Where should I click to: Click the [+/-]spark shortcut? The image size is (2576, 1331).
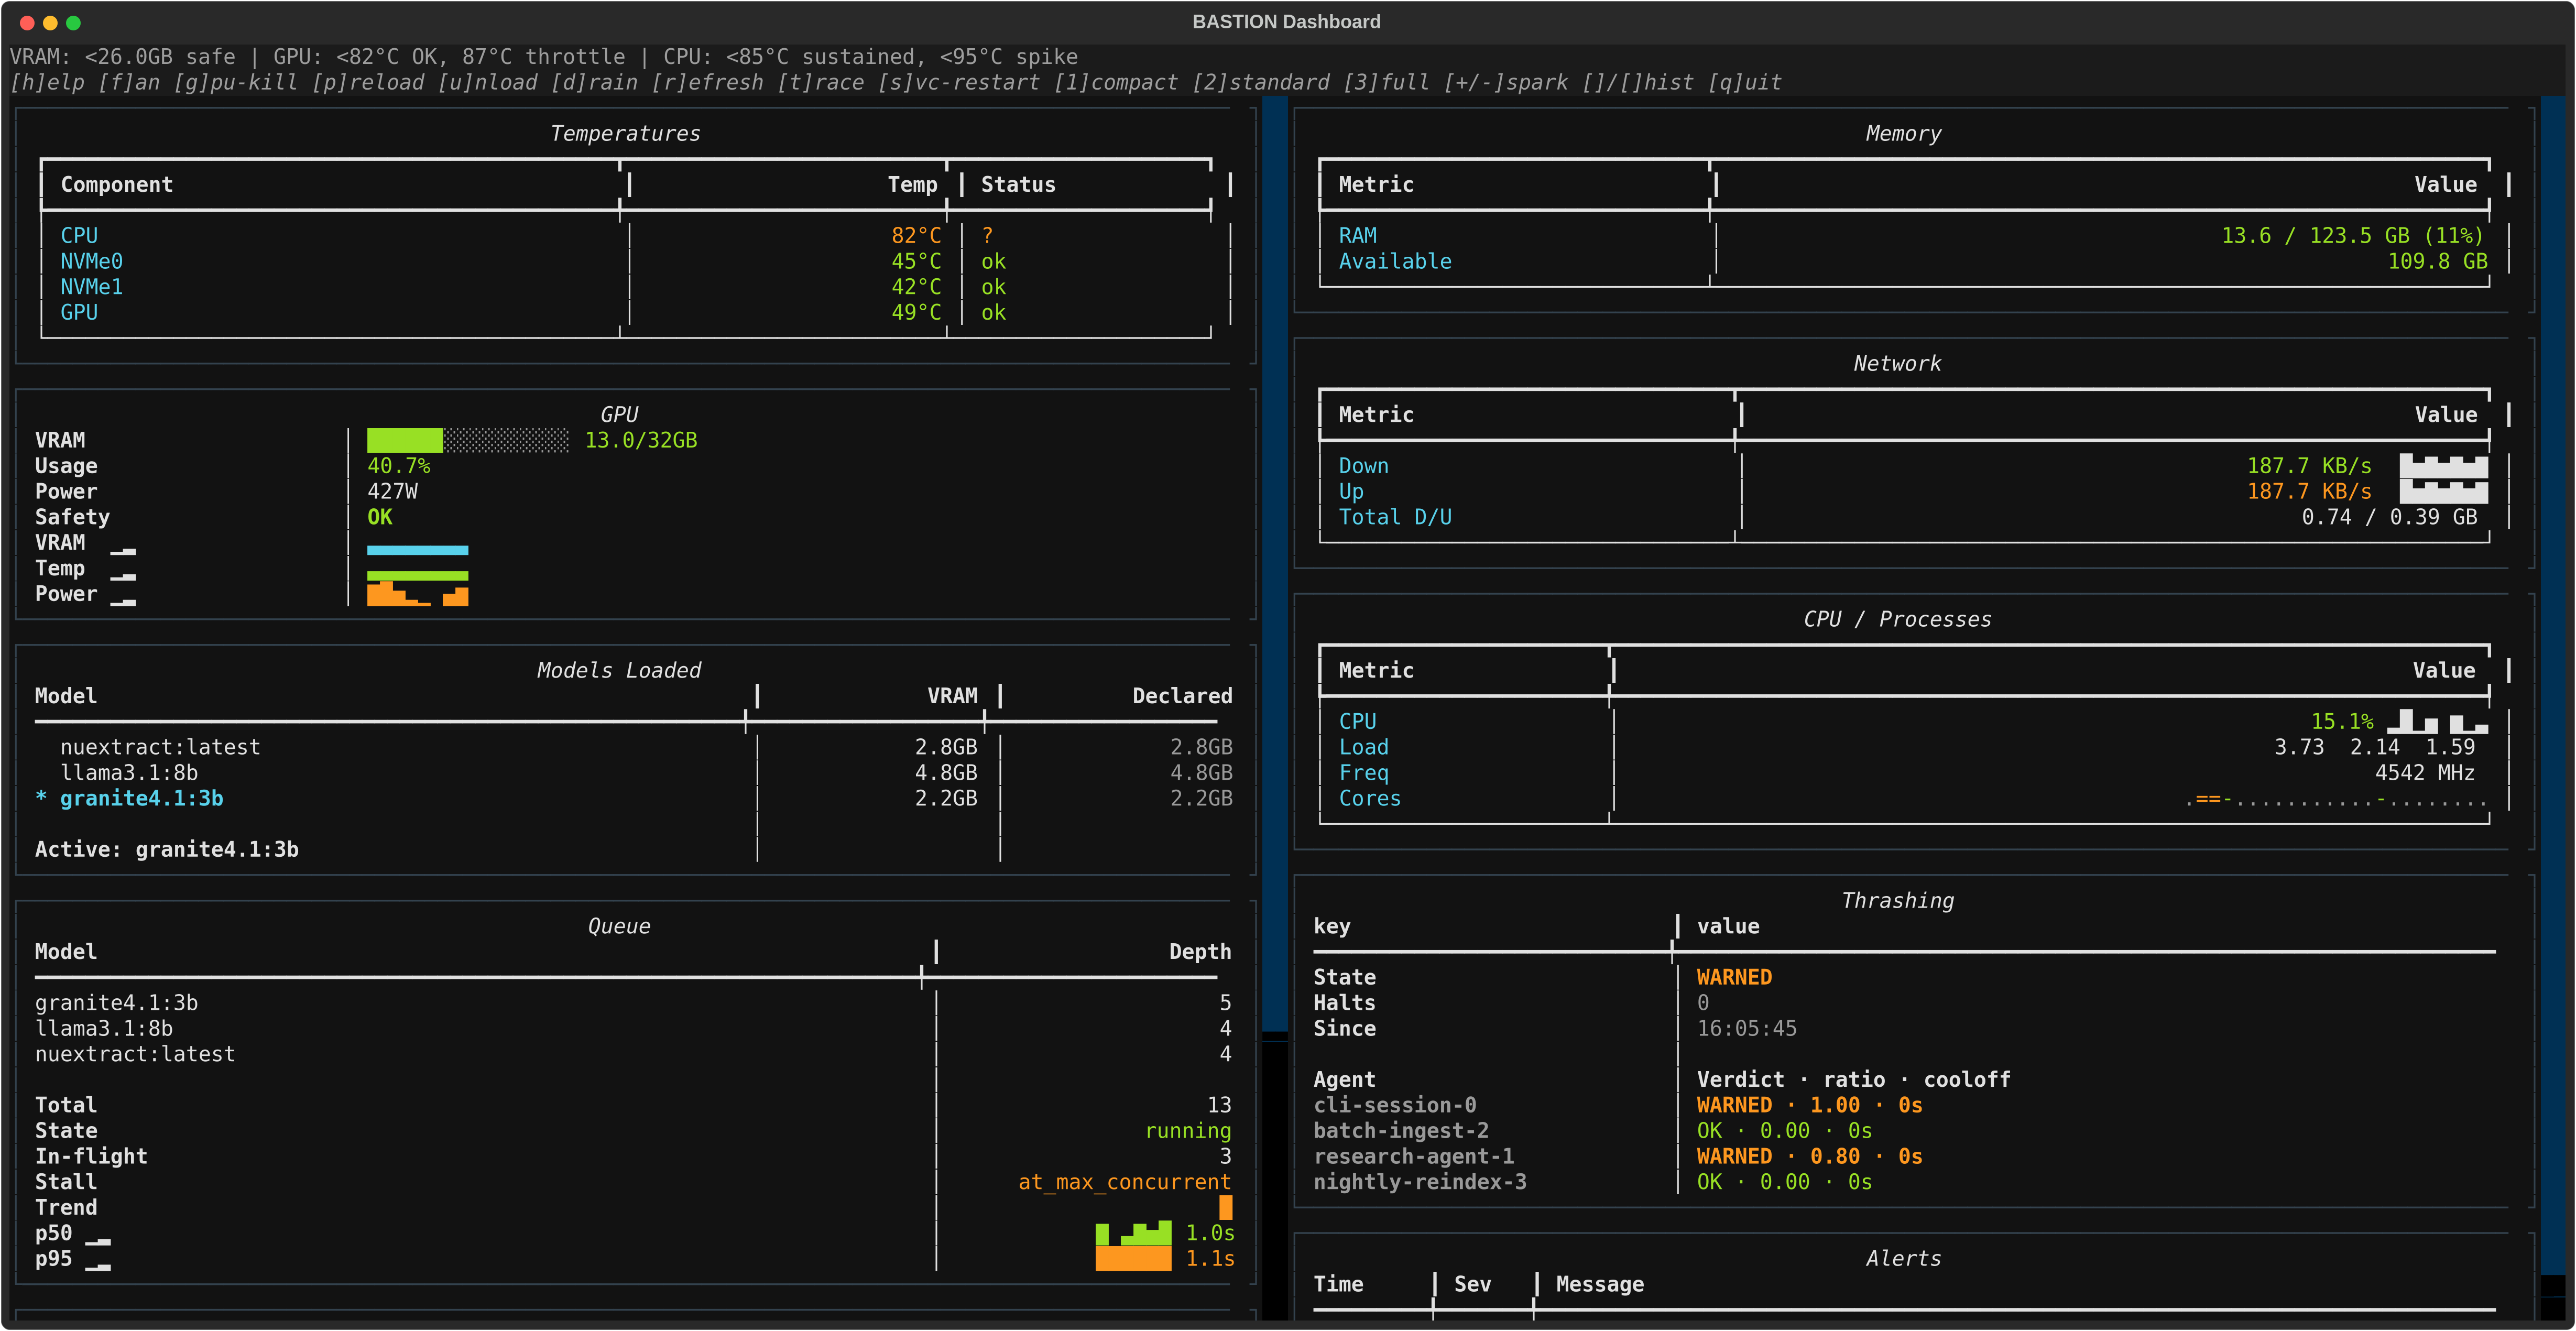1506,82
